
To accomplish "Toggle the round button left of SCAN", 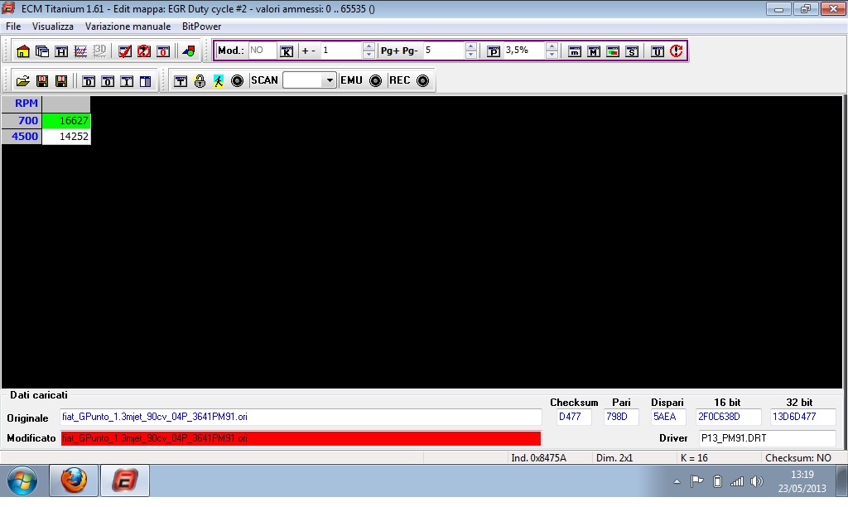I will point(237,81).
